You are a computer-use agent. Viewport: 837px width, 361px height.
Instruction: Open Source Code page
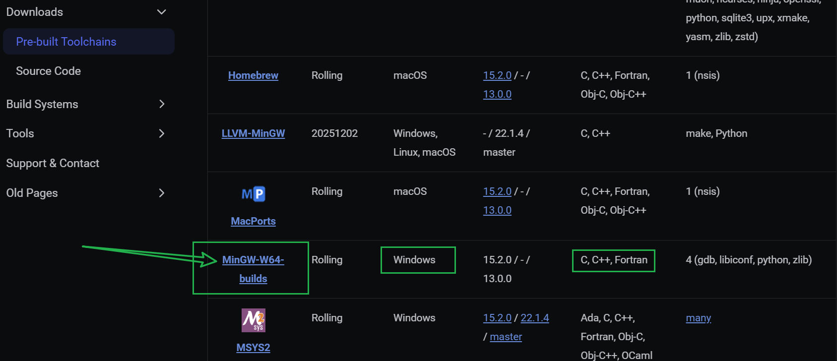tap(48, 71)
